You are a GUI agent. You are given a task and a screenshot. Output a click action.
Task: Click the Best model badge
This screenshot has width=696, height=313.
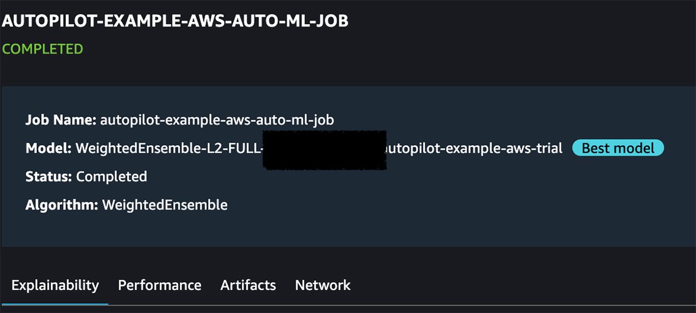(x=618, y=148)
